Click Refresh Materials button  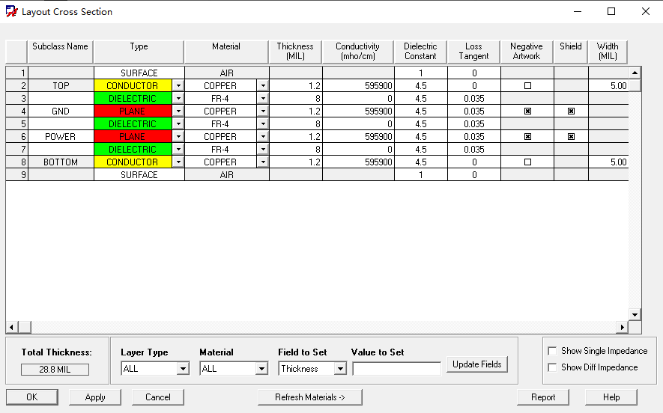(x=310, y=397)
